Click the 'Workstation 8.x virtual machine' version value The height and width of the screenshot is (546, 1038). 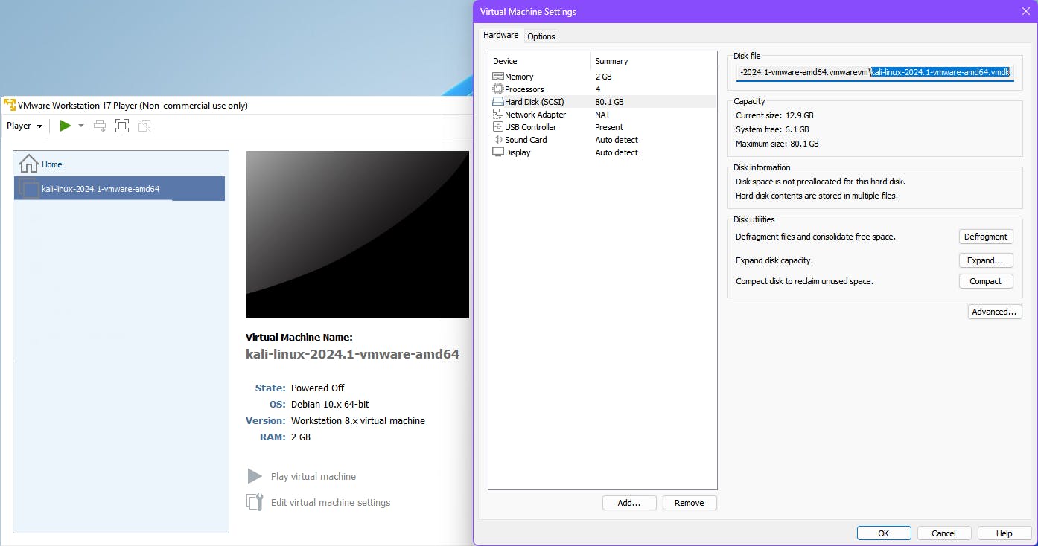coord(358,420)
